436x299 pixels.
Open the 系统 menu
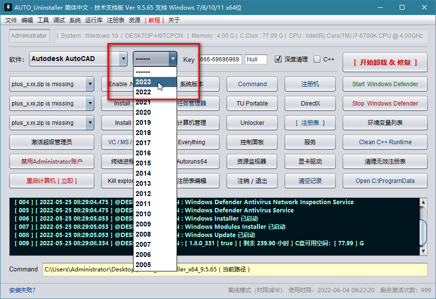pos(75,20)
